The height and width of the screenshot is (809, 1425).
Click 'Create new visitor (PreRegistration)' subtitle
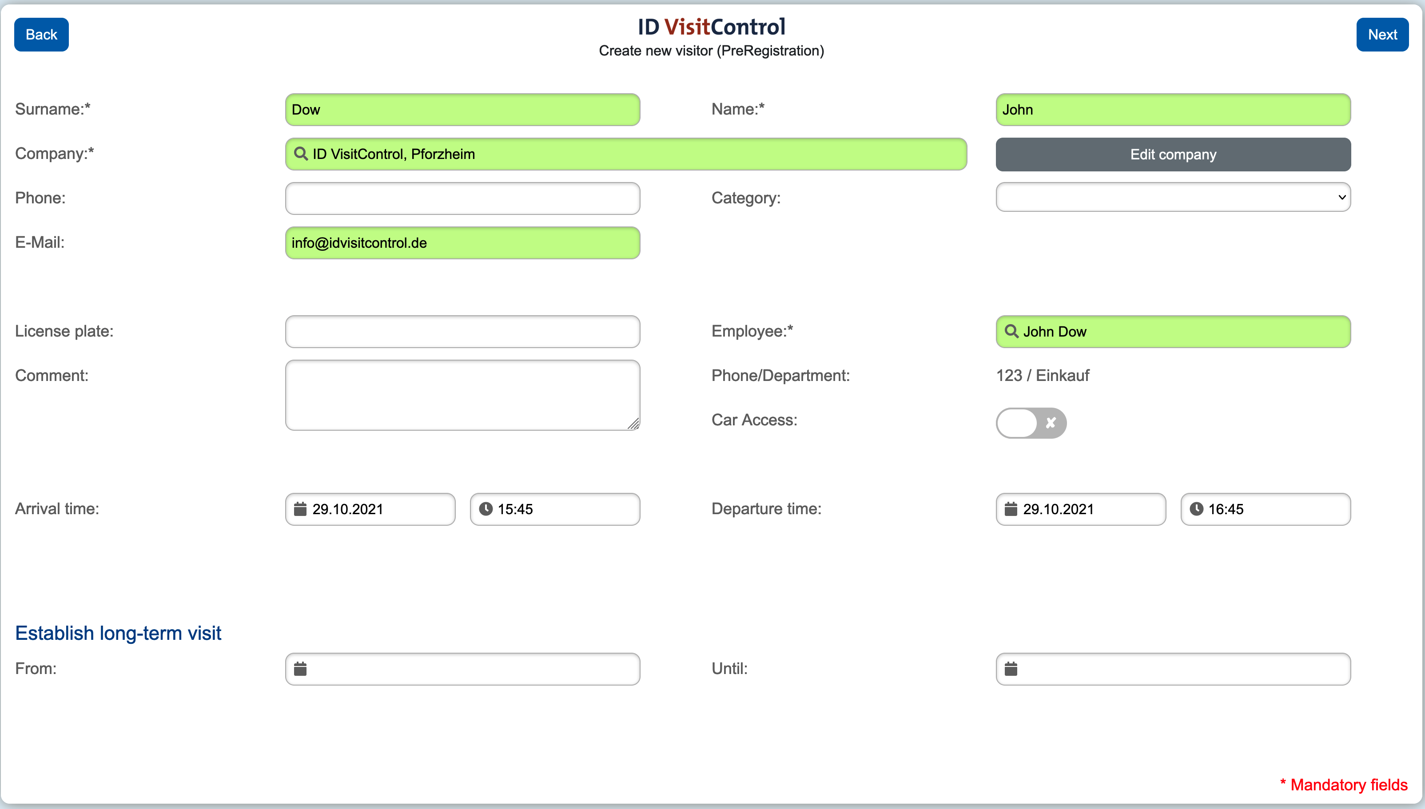tap(711, 51)
